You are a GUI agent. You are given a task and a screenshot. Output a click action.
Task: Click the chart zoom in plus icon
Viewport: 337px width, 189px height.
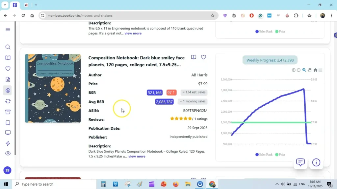(294, 70)
